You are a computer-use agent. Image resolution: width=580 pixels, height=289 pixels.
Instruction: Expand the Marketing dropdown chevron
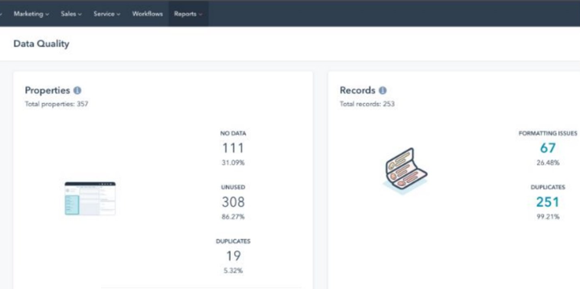coord(47,15)
